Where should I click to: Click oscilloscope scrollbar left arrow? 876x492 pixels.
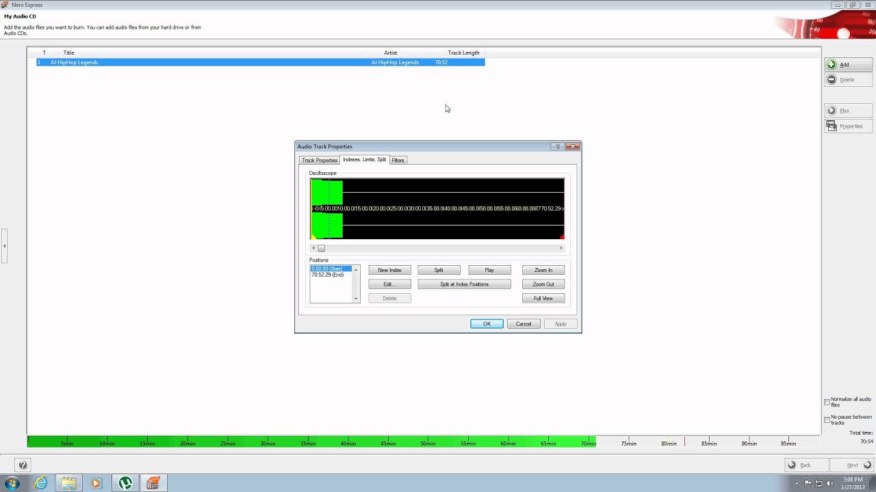click(x=313, y=248)
